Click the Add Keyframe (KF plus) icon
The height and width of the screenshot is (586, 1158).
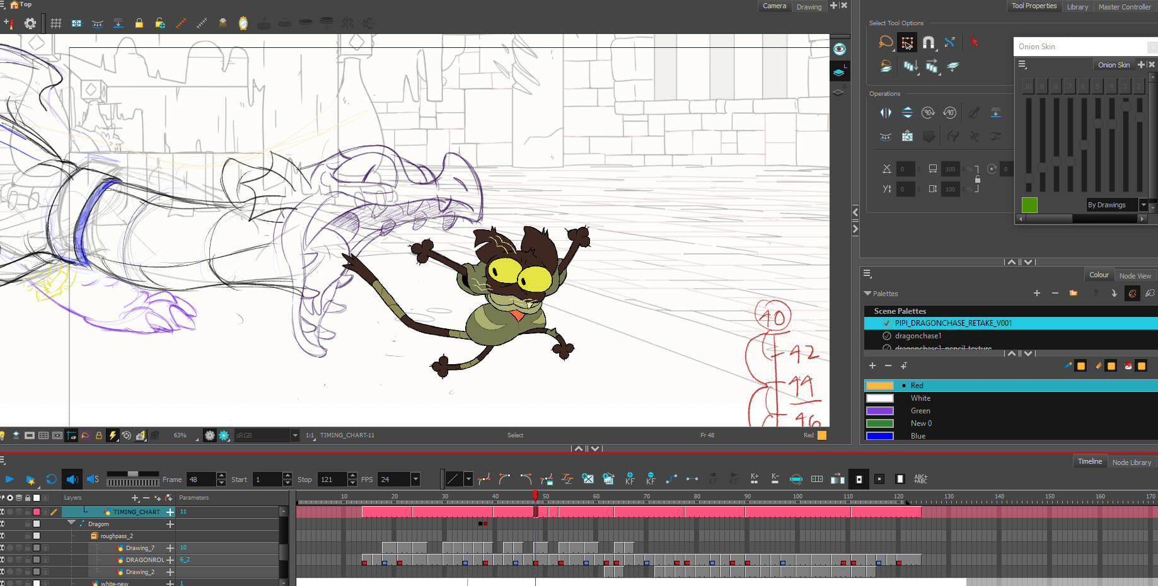(x=630, y=479)
